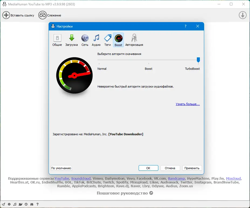Open the Авторизация tab

(134, 40)
